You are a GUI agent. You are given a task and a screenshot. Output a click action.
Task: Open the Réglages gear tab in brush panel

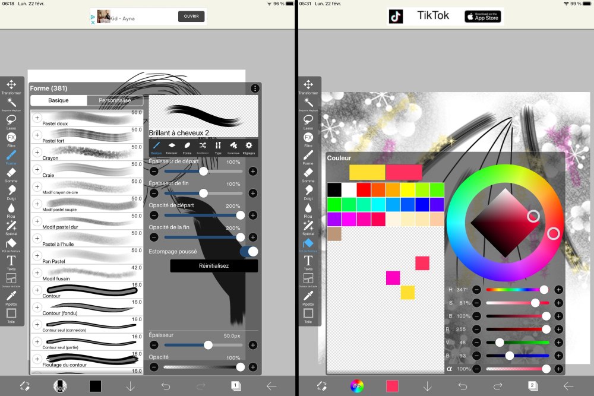click(x=249, y=147)
